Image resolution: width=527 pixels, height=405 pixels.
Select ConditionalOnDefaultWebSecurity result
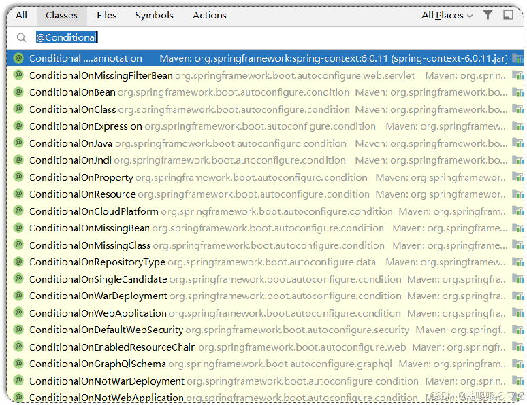coord(265,330)
